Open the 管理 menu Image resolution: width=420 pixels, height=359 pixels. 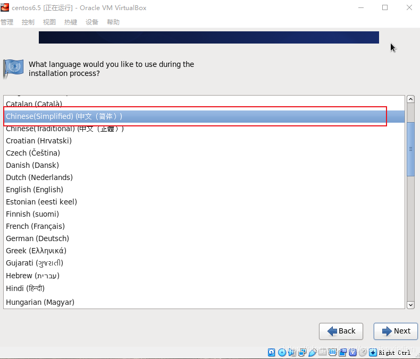click(x=7, y=22)
